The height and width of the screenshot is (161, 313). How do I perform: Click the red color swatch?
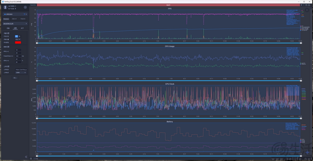[x=18, y=42]
